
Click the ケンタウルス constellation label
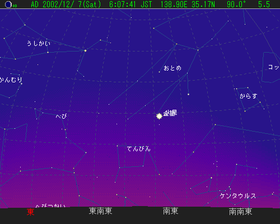(x=238, y=196)
